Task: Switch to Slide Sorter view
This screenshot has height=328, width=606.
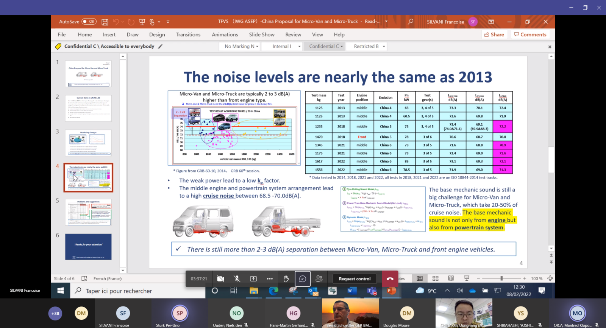Action: pos(436,278)
